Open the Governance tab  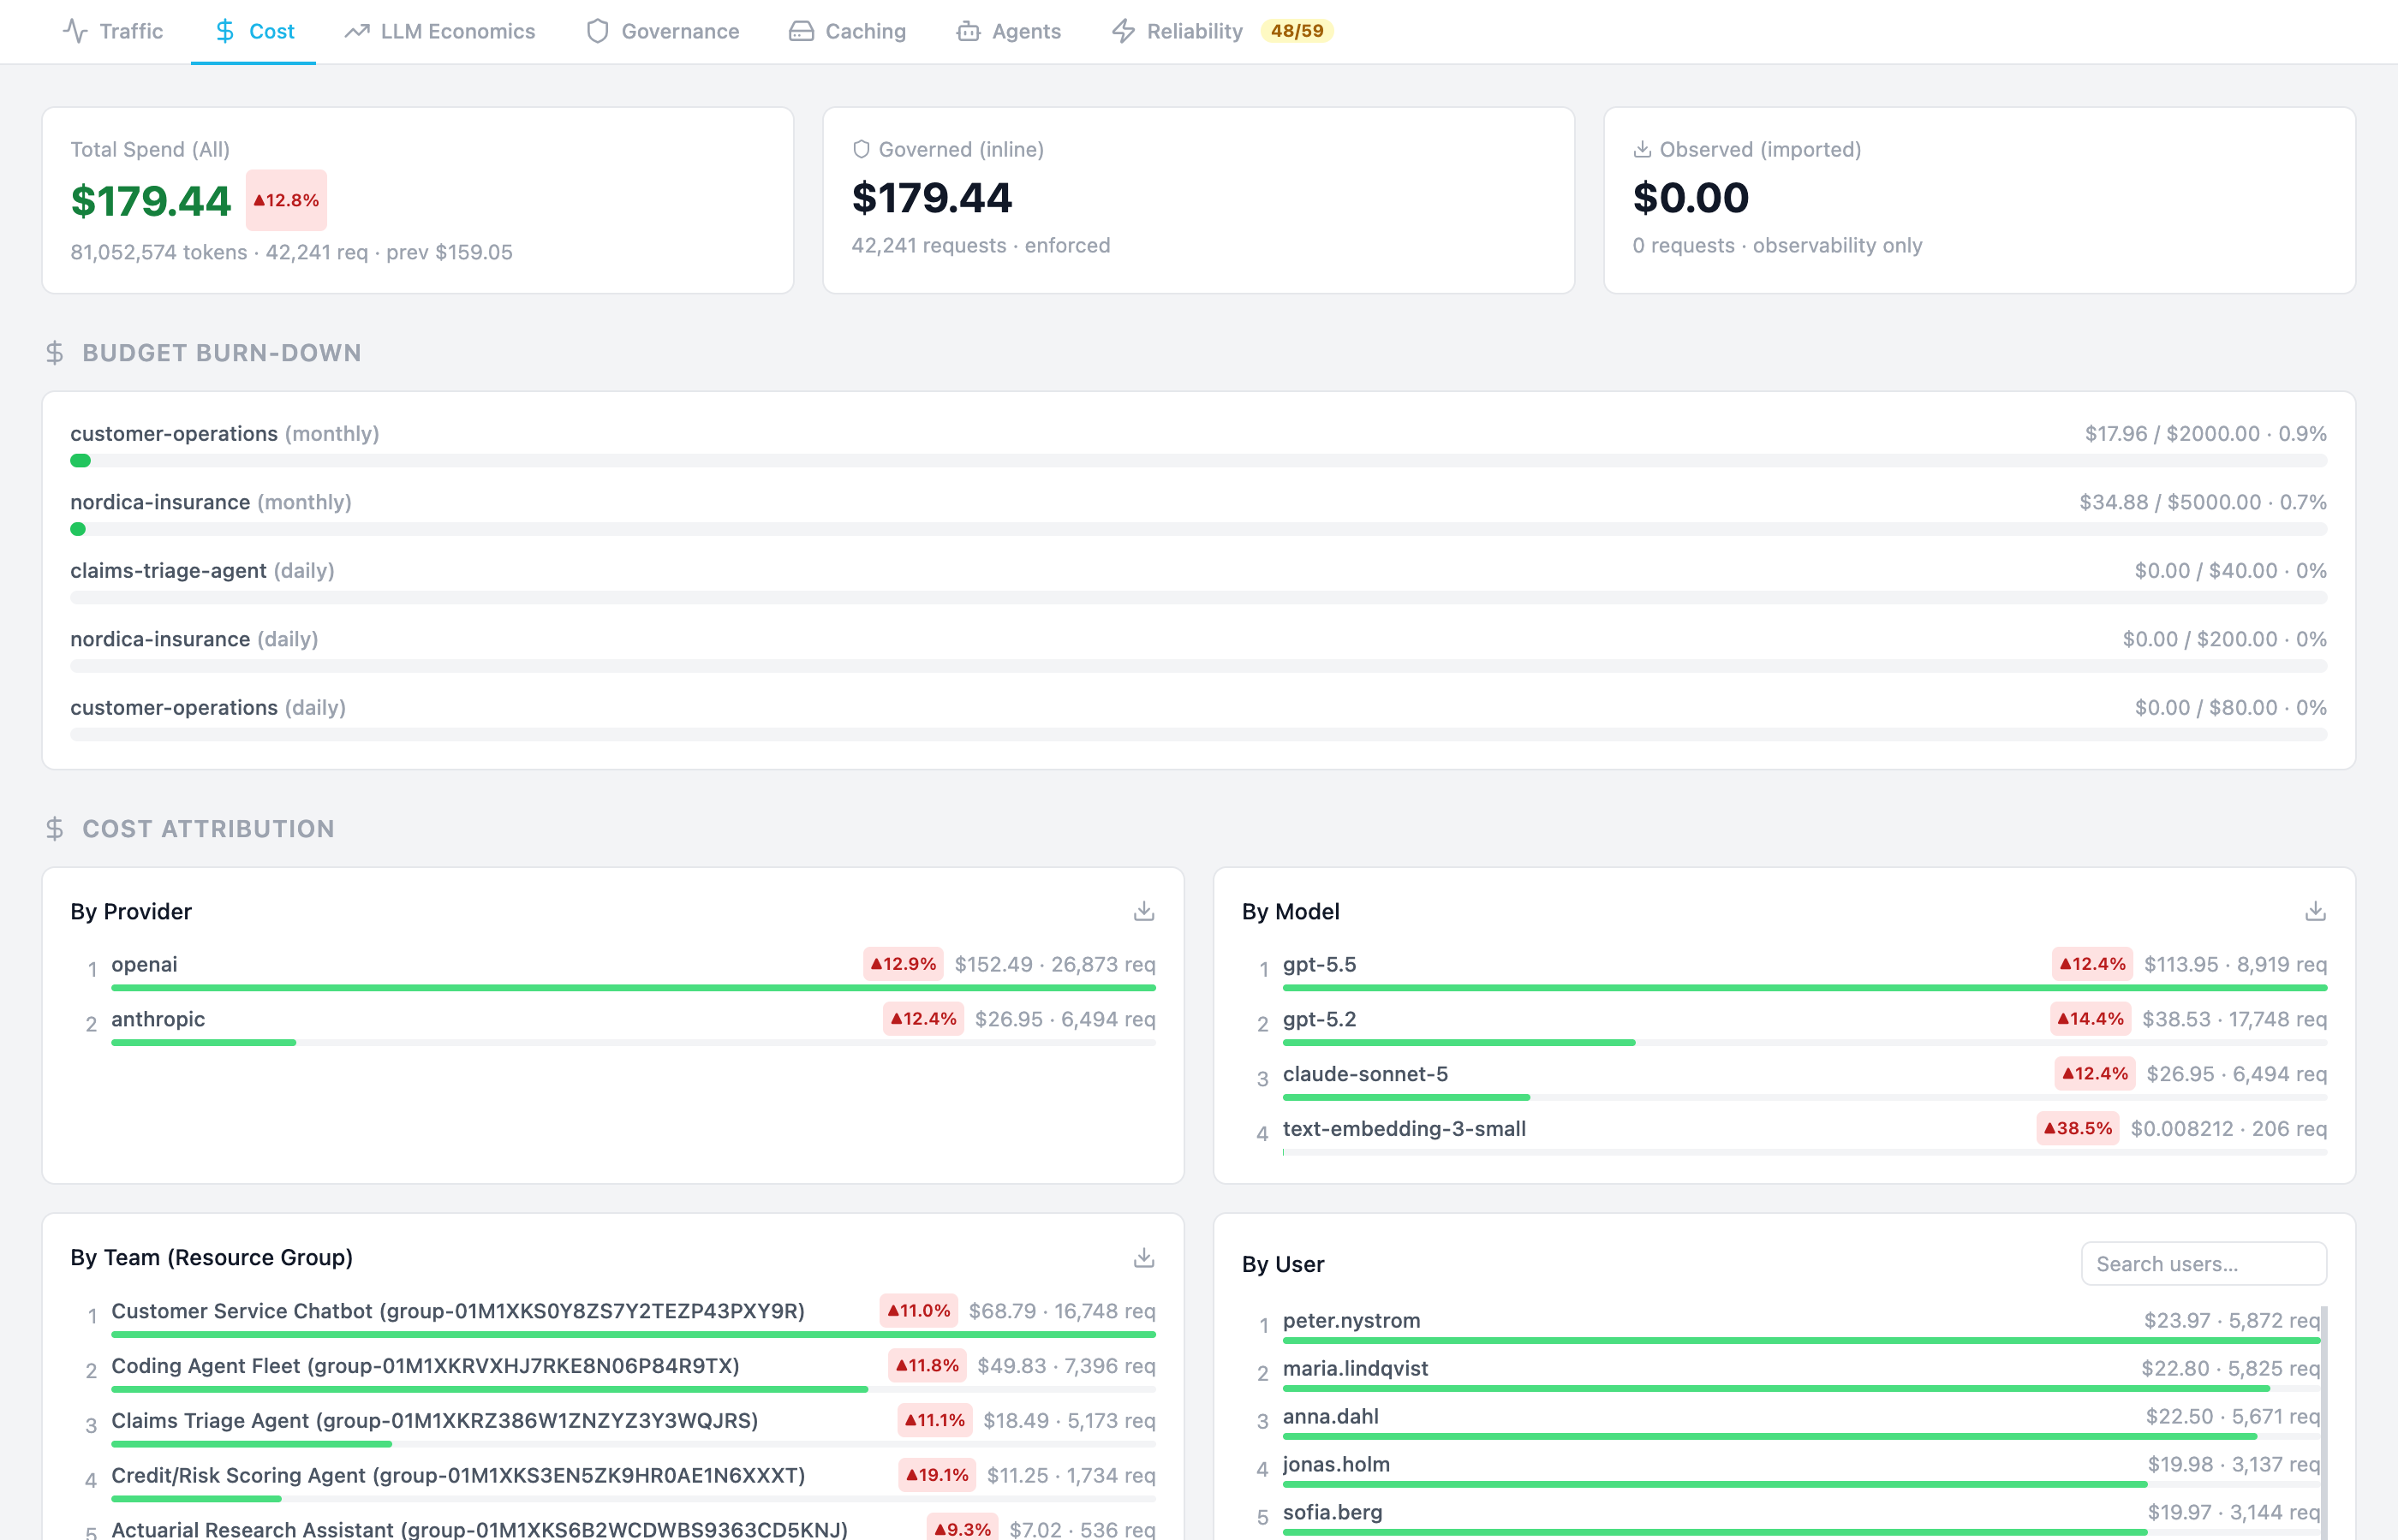pos(662,31)
